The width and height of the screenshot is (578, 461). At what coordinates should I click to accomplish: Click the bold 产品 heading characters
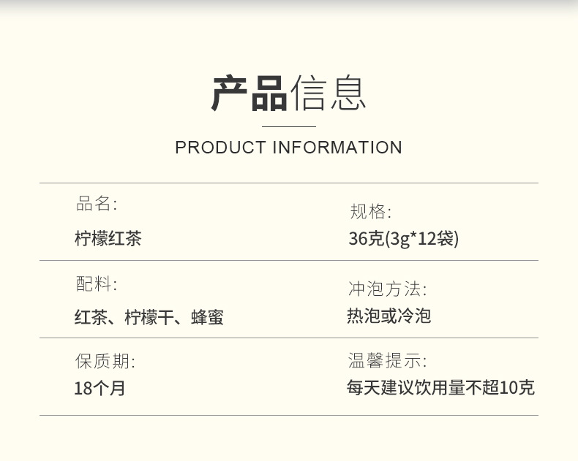[249, 94]
